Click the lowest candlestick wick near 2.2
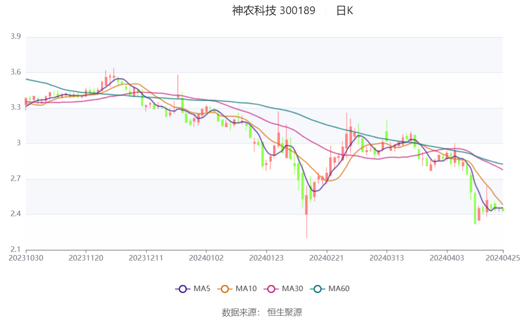 pyautogui.click(x=306, y=226)
